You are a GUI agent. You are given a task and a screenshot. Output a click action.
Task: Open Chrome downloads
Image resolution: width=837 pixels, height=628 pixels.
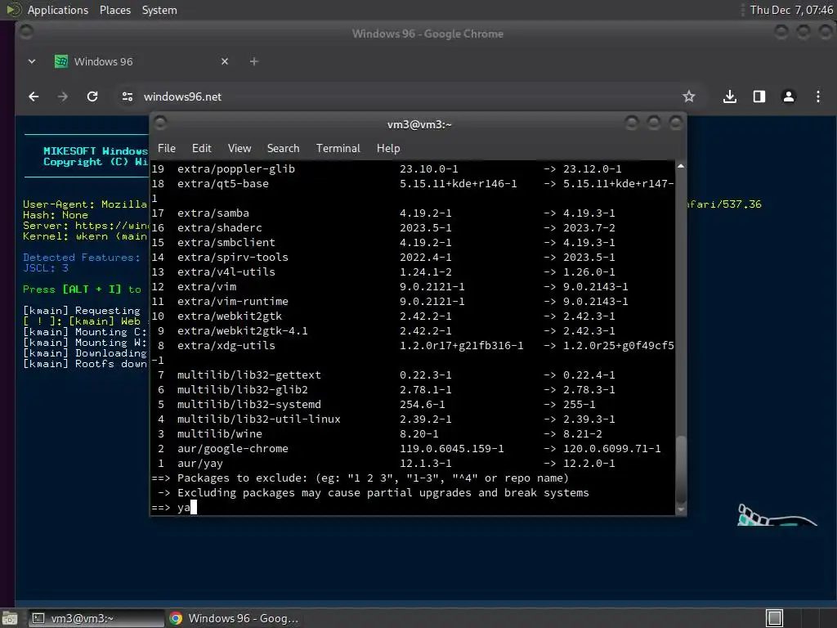click(x=730, y=96)
